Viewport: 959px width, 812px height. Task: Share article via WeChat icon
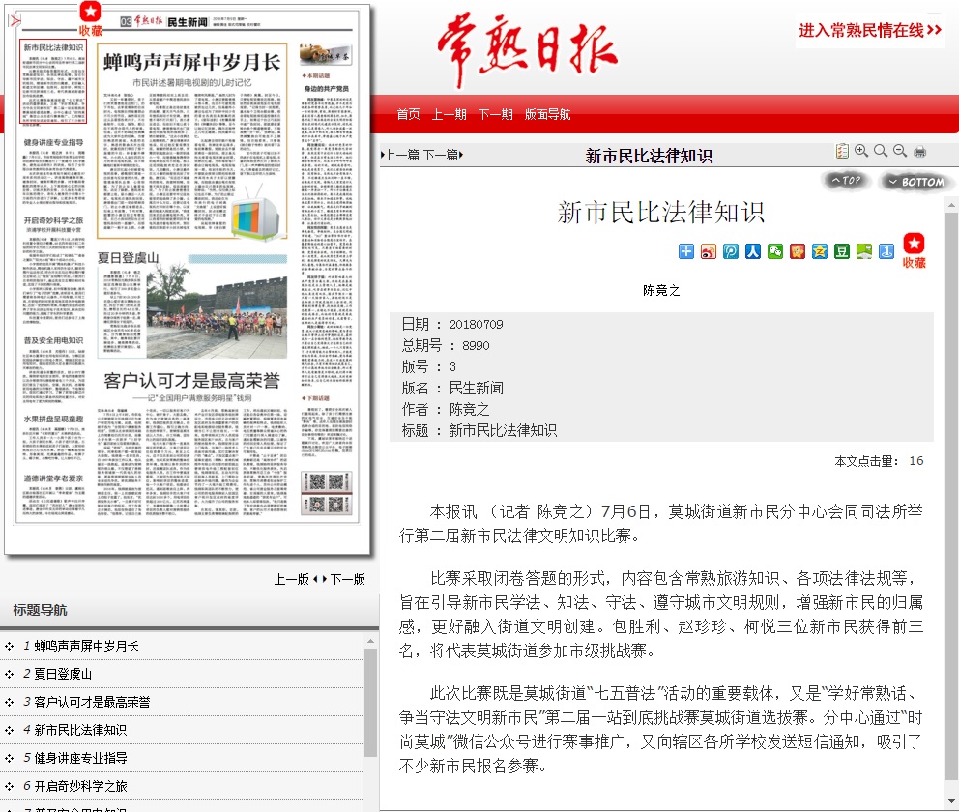pos(775,251)
